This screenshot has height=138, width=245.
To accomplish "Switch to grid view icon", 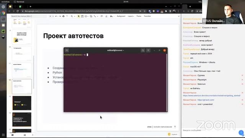I will [24, 135].
